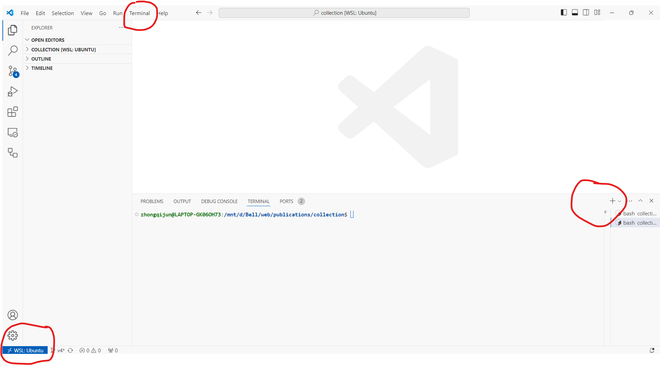Open the Manage gear icon

tap(13, 336)
